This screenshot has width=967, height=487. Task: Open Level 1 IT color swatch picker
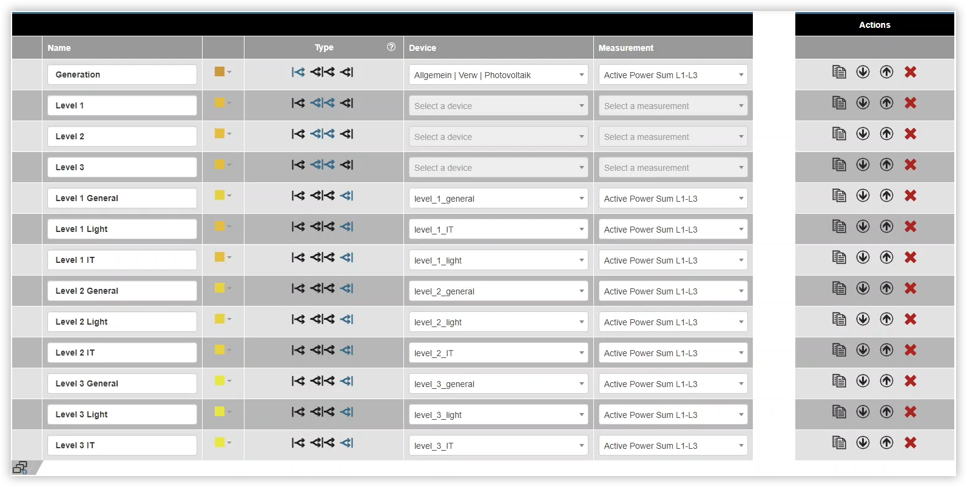[223, 257]
